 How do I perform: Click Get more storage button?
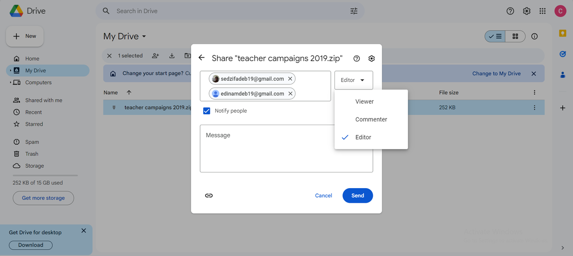43,198
